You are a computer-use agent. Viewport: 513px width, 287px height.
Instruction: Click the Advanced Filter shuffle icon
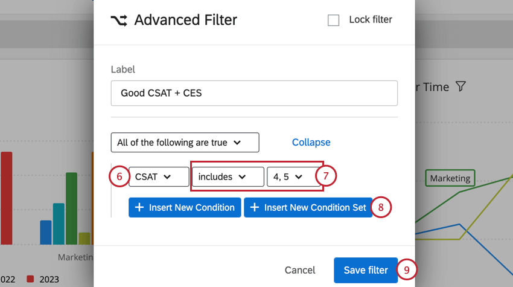(119, 20)
